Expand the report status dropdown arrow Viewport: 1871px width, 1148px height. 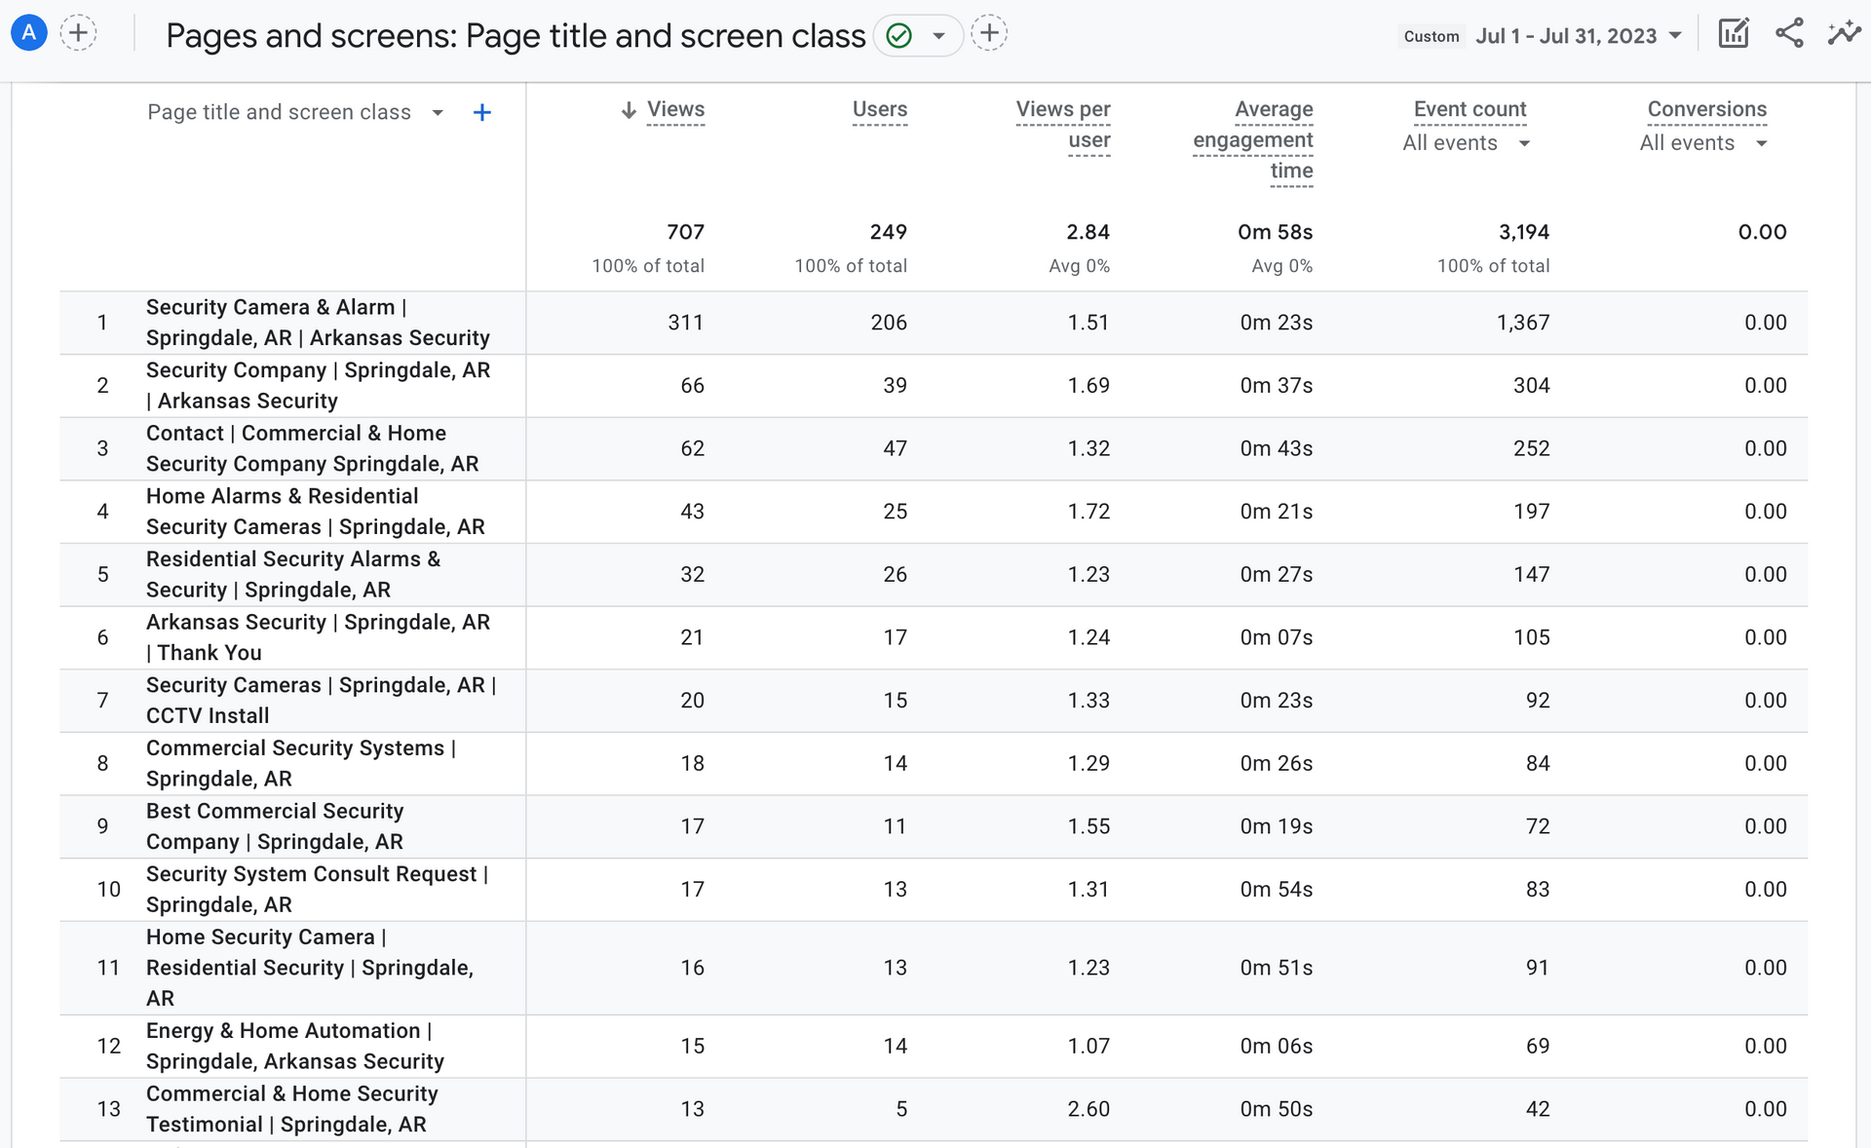938,37
